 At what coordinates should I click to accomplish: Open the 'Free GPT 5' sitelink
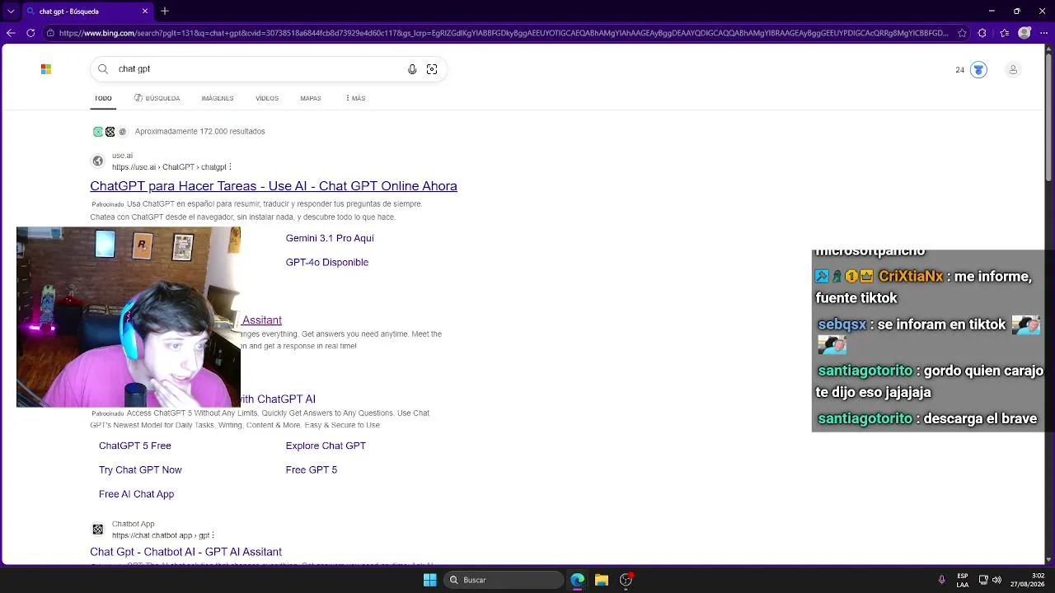312,469
